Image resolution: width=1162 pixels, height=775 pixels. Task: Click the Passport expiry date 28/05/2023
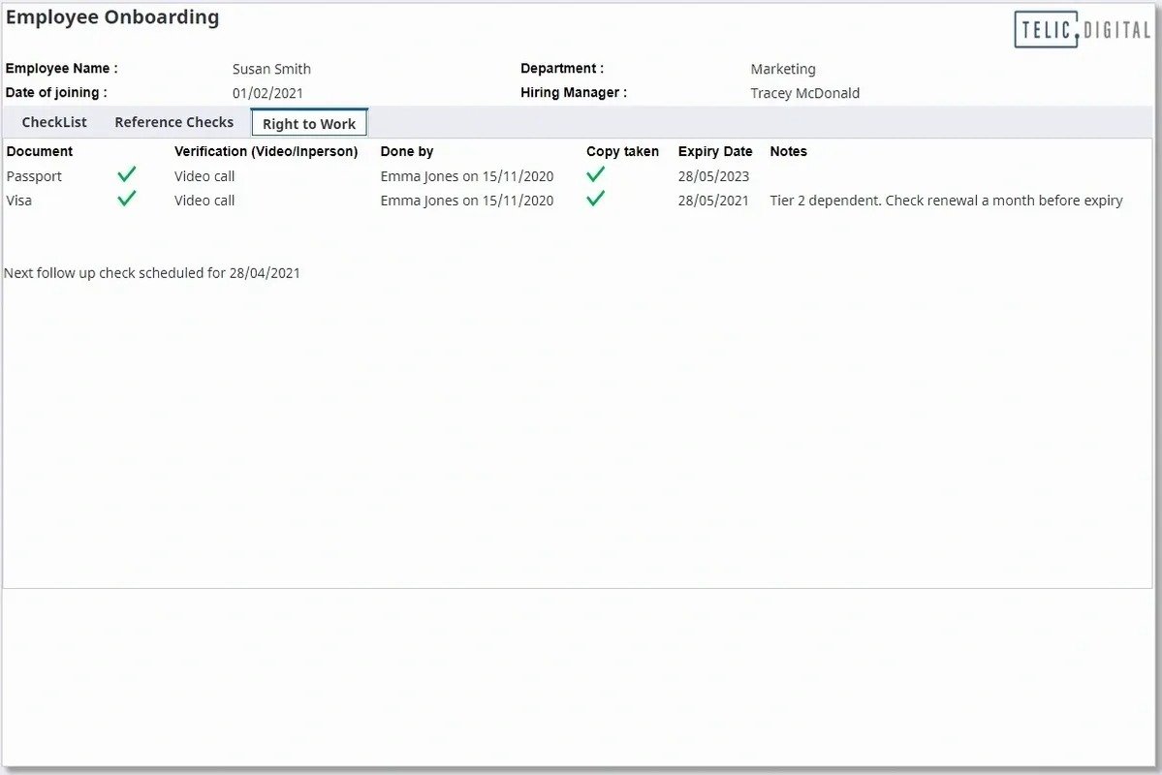click(713, 176)
